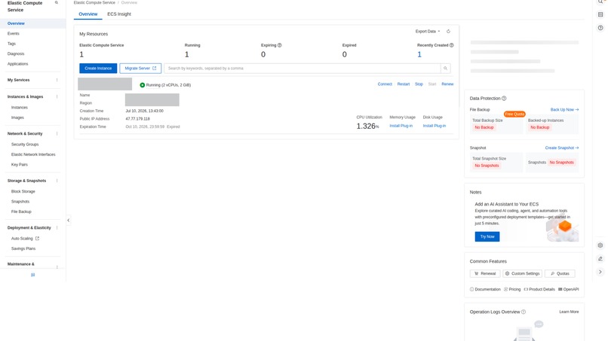The width and height of the screenshot is (608, 341).
Task: Expand the right rail using the chevron icon
Action: click(x=600, y=272)
